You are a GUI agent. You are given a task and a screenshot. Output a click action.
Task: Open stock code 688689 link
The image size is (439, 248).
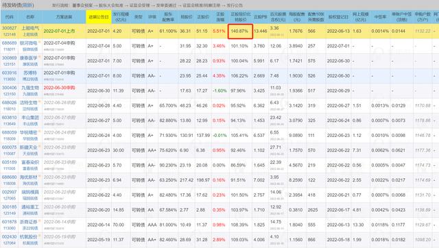(9, 42)
